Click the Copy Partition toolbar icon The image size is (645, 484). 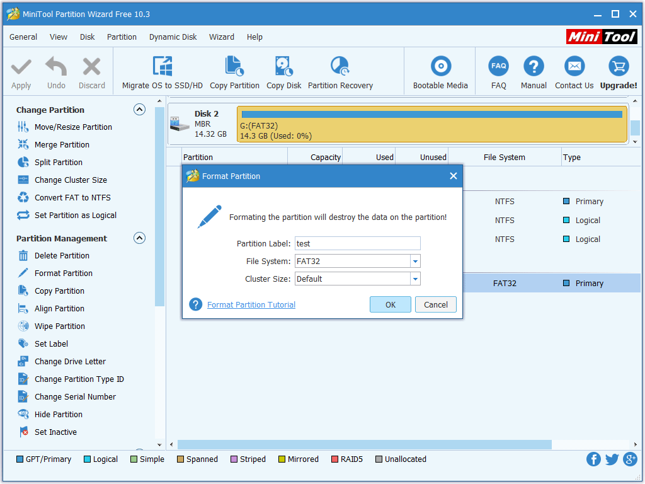pyautogui.click(x=234, y=67)
